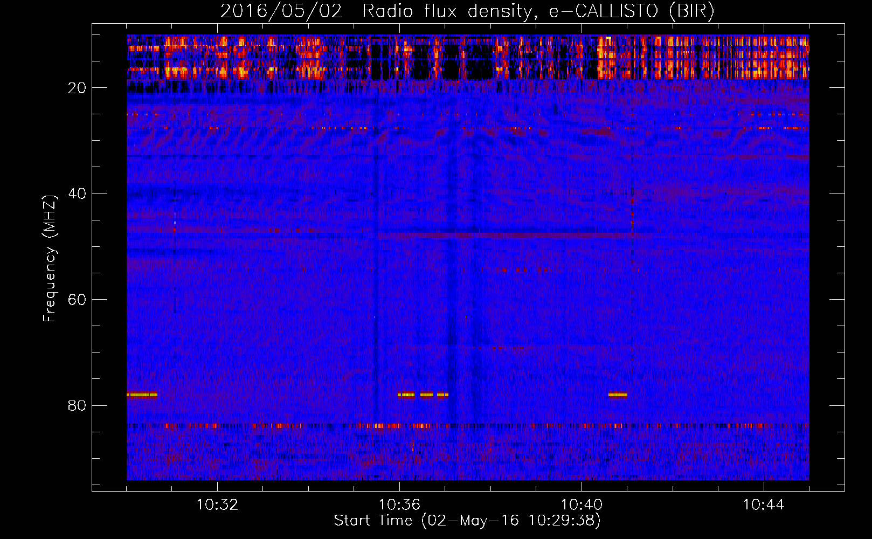Click the yellow burst segment near 10:41 at 78 MHz
Image resolution: width=872 pixels, height=539 pixels.
click(618, 395)
